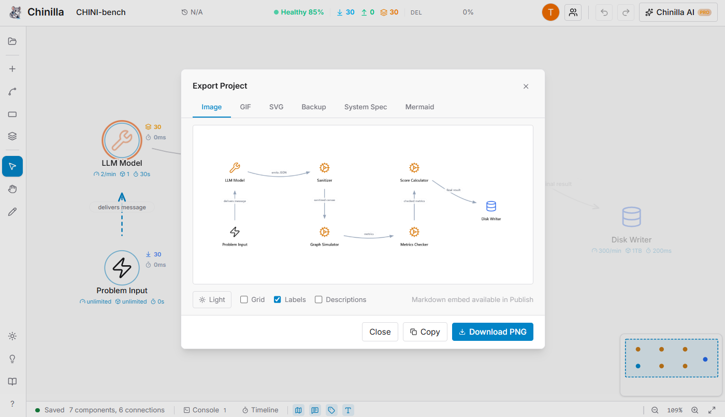Screen dimensions: 725x417
Task: Click Download PNG
Action: click(492, 332)
